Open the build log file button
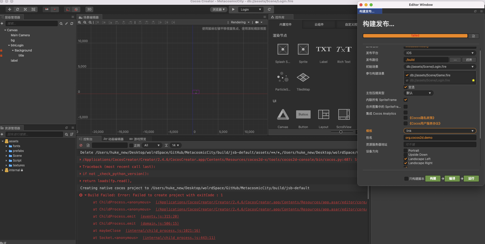This screenshot has height=244, width=485. coord(474,36)
